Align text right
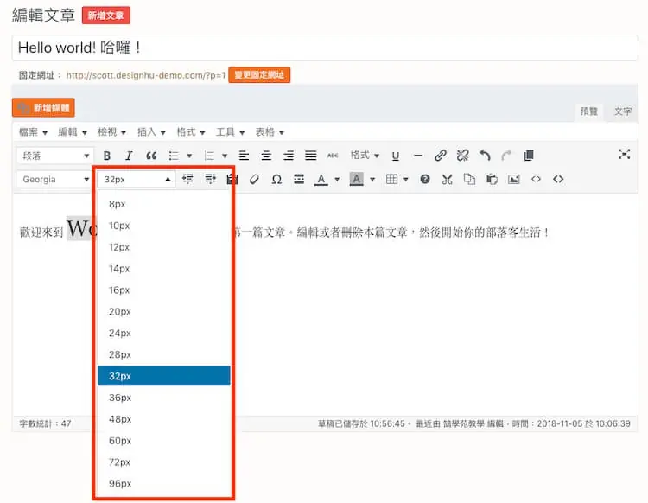 point(289,156)
